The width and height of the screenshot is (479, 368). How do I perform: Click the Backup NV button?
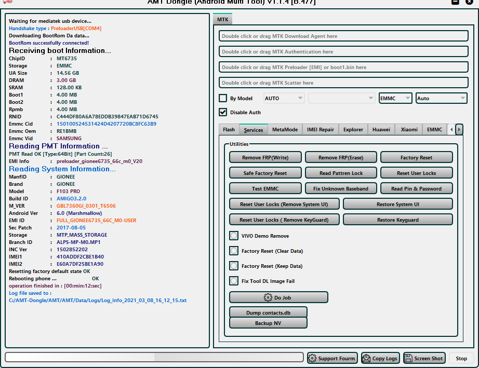[268, 323]
